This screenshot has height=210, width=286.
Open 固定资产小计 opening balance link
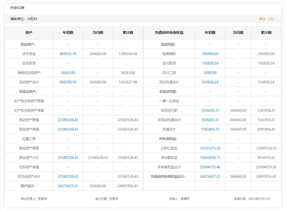68,158
